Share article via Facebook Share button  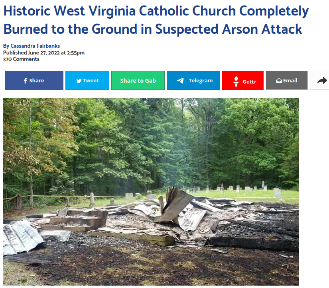coord(34,80)
